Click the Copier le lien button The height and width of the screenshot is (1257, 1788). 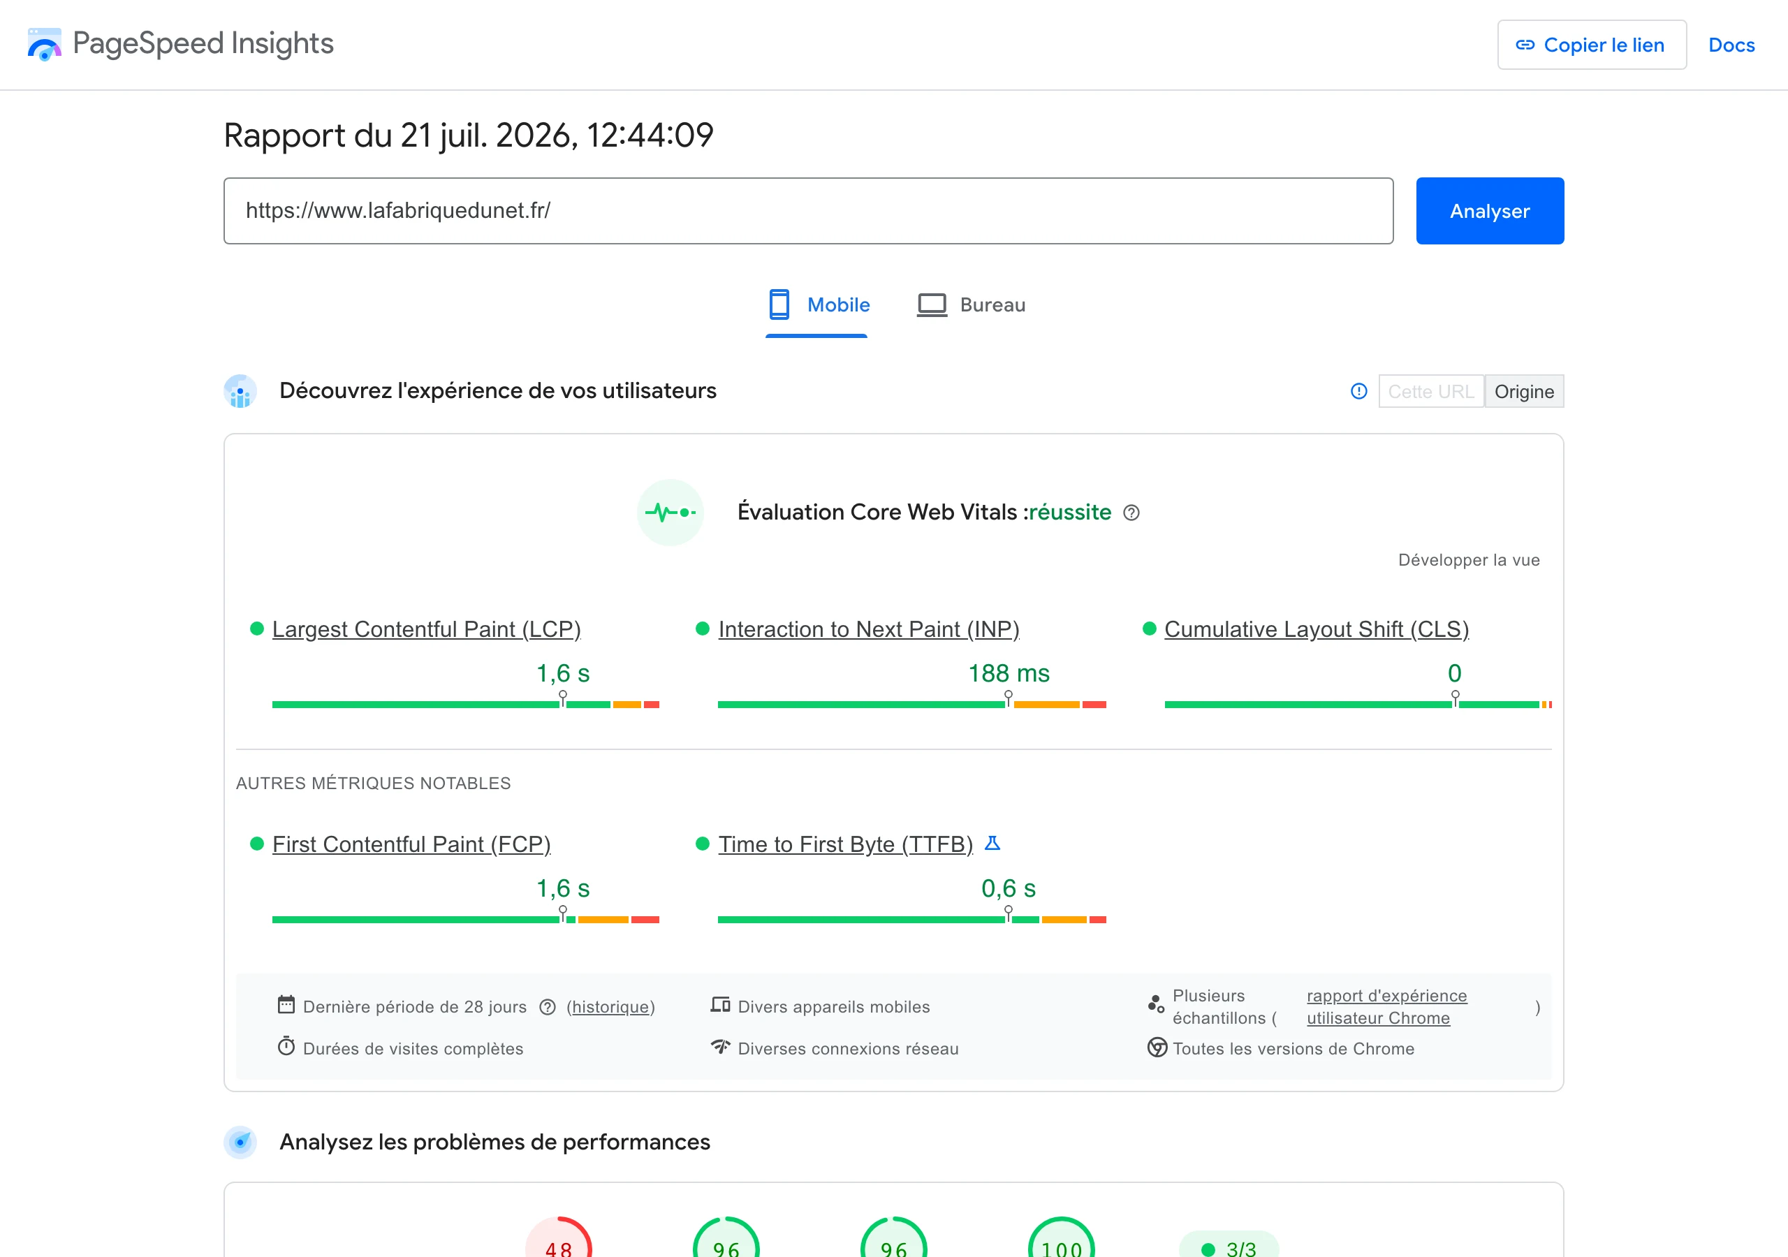click(1592, 45)
